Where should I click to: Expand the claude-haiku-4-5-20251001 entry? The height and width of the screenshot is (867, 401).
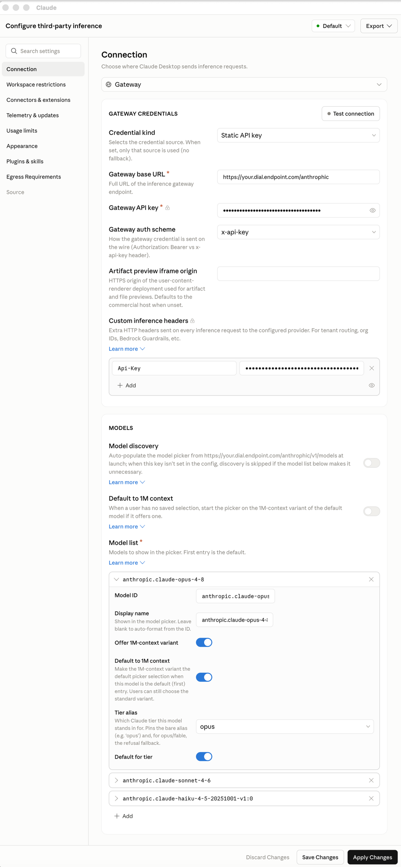pos(116,799)
